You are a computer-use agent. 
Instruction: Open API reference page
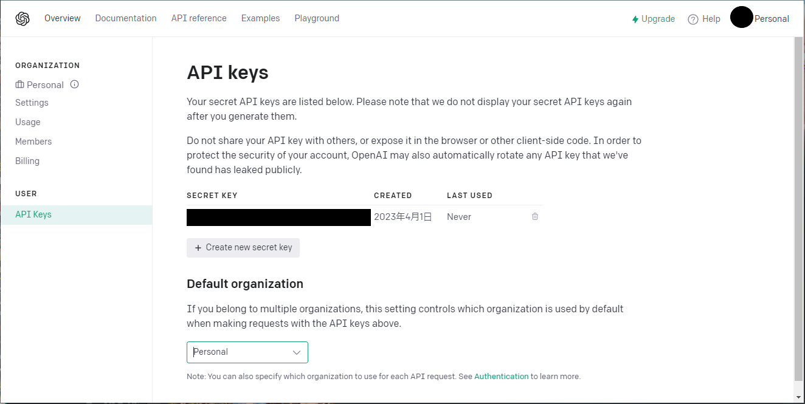tap(199, 18)
